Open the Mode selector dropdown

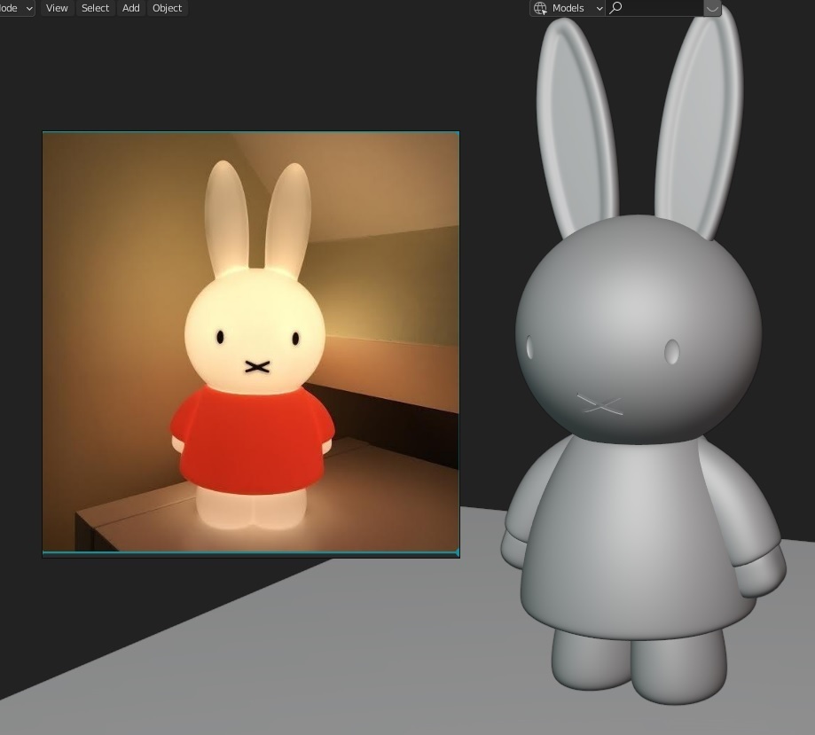16,8
